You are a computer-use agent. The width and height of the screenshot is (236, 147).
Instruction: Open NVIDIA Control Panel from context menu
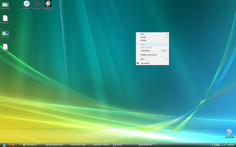pyautogui.click(x=153, y=55)
